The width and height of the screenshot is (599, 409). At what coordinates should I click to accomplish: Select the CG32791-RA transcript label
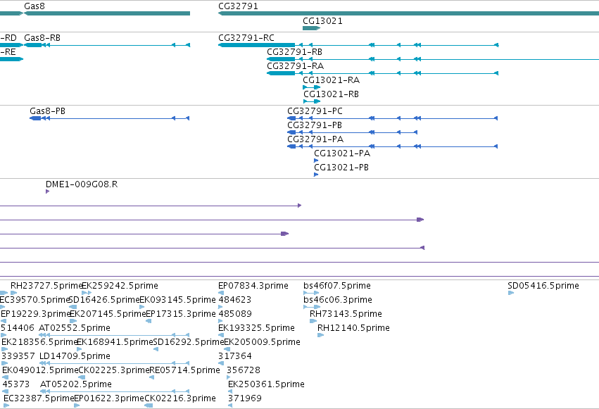pos(295,66)
